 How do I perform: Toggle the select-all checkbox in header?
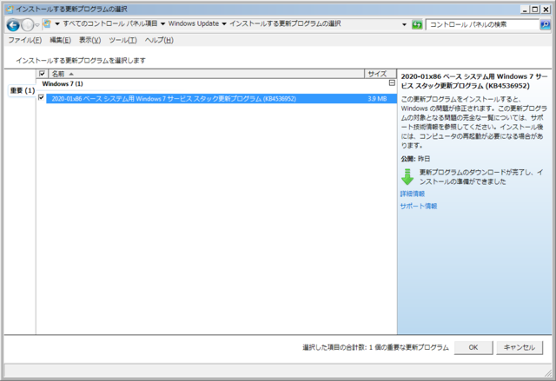pos(43,74)
